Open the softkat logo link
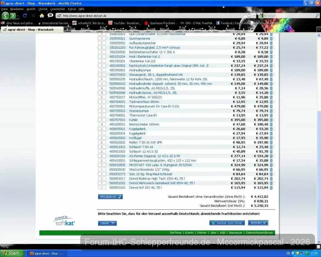 point(65,221)
